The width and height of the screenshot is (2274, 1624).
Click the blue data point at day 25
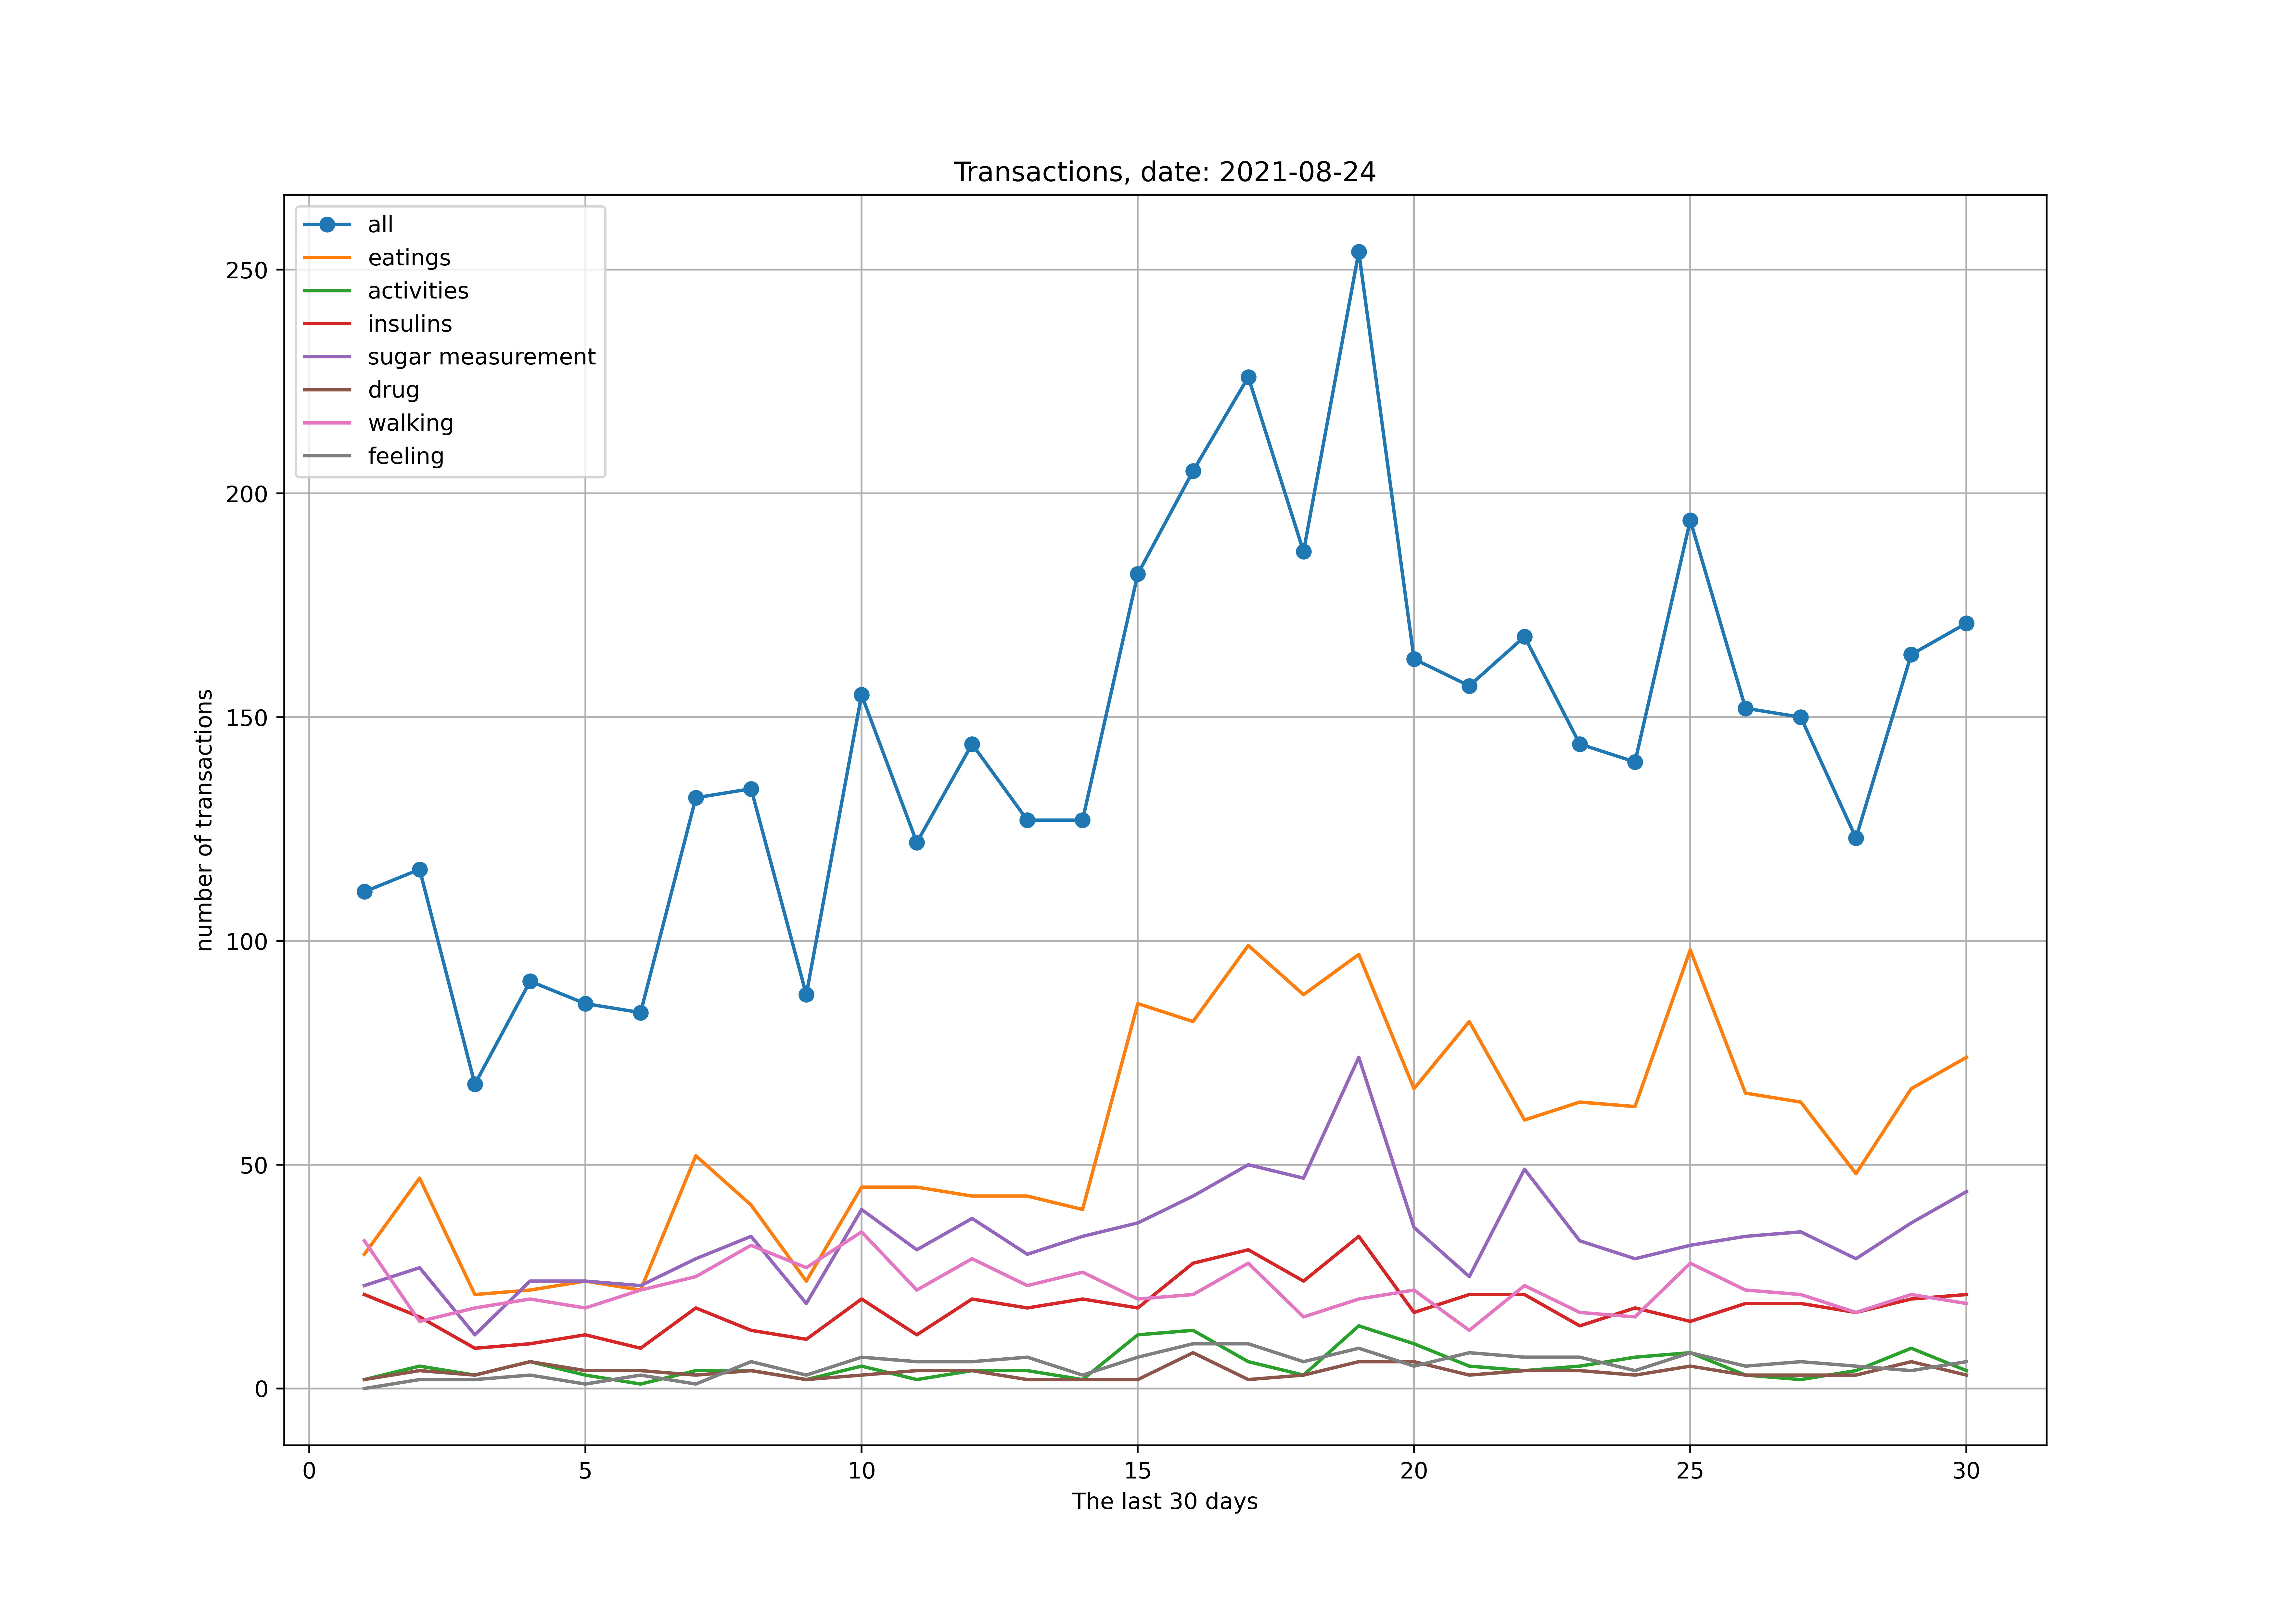point(1690,520)
